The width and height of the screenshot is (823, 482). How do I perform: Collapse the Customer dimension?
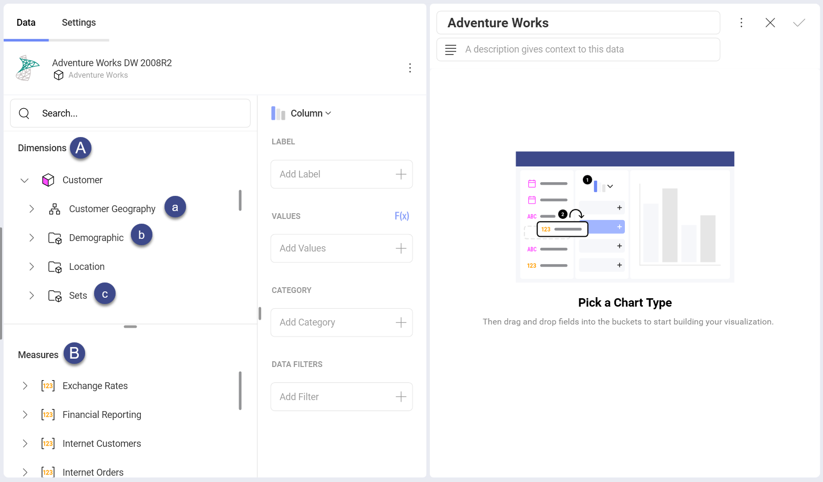click(24, 180)
